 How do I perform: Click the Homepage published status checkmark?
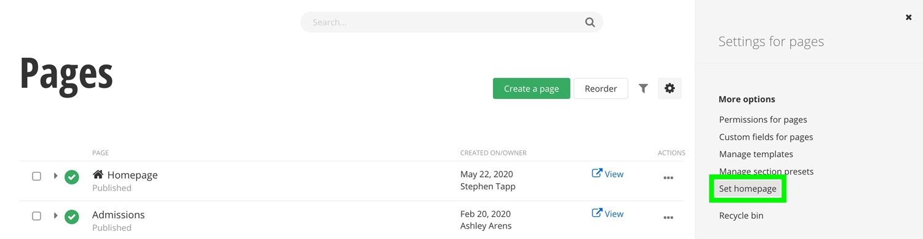point(72,177)
